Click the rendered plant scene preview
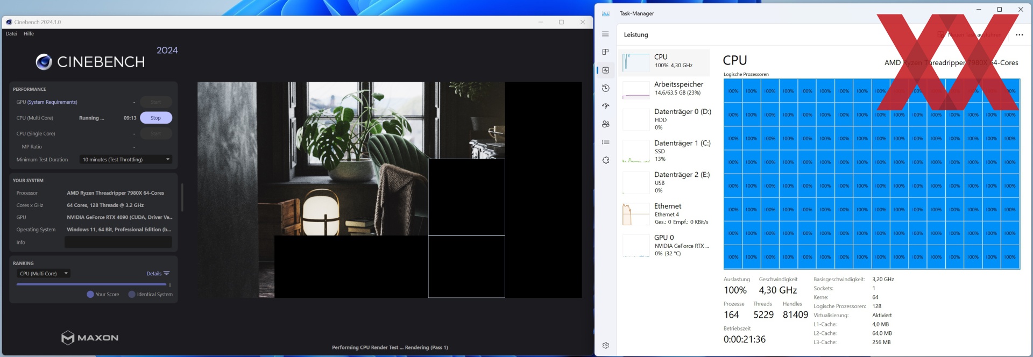Screen dimensions: 1033x357 (390, 189)
